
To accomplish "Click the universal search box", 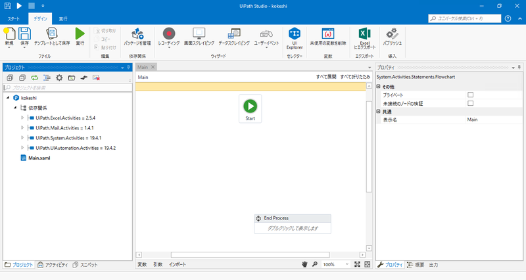I will [x=465, y=18].
